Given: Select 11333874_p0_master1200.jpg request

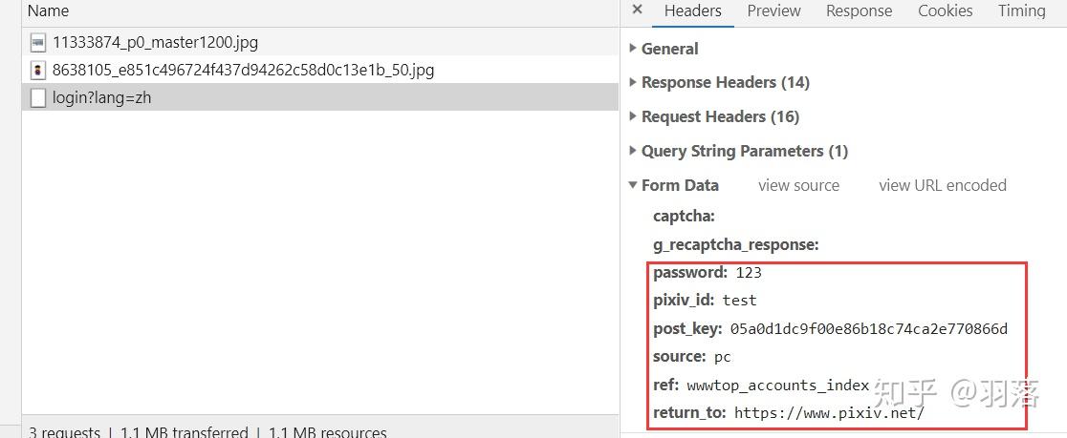Looking at the screenshot, I should point(287,42).
